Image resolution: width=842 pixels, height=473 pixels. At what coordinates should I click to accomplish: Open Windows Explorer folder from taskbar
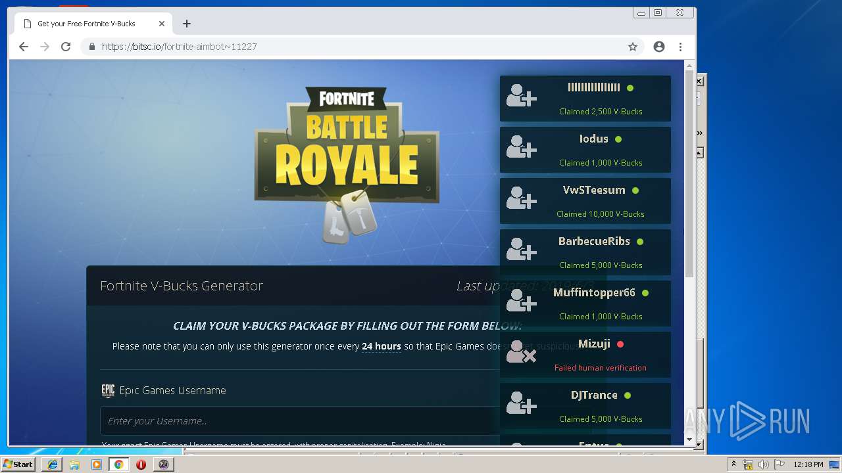click(x=74, y=464)
